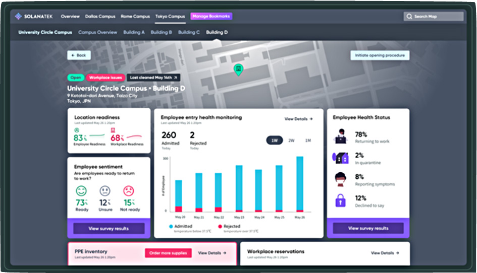
Task: Switch chart range to 1M
Action: pos(308,141)
